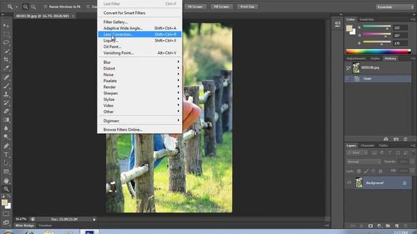Image resolution: width=417 pixels, height=234 pixels.
Task: Choose Vanishing Point menu item
Action: point(140,53)
